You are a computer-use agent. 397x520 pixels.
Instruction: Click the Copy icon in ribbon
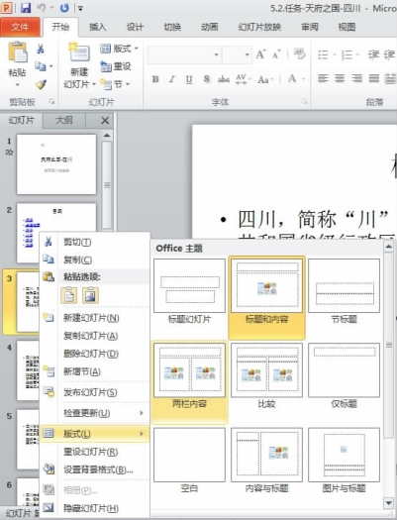pyautogui.click(x=41, y=66)
